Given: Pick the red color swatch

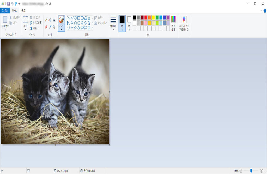Looking at the screenshot, I should tap(146, 17).
